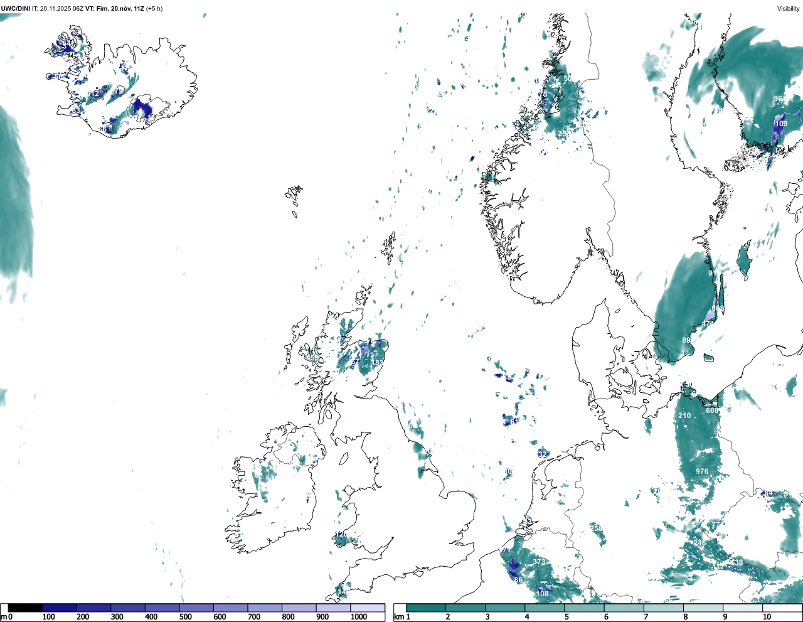Select the 3–4 km legend swatch
Viewport: 803px width, 622px height.
505,608
